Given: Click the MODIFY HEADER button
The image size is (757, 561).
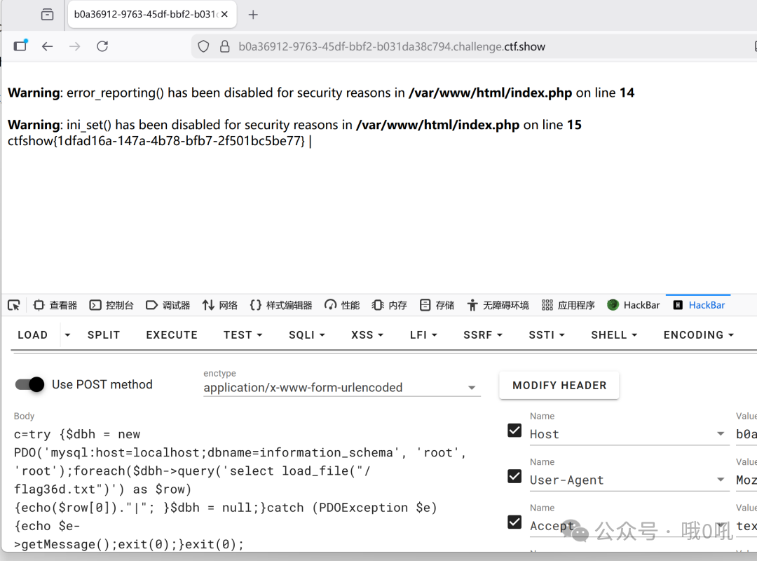Looking at the screenshot, I should pos(559,385).
